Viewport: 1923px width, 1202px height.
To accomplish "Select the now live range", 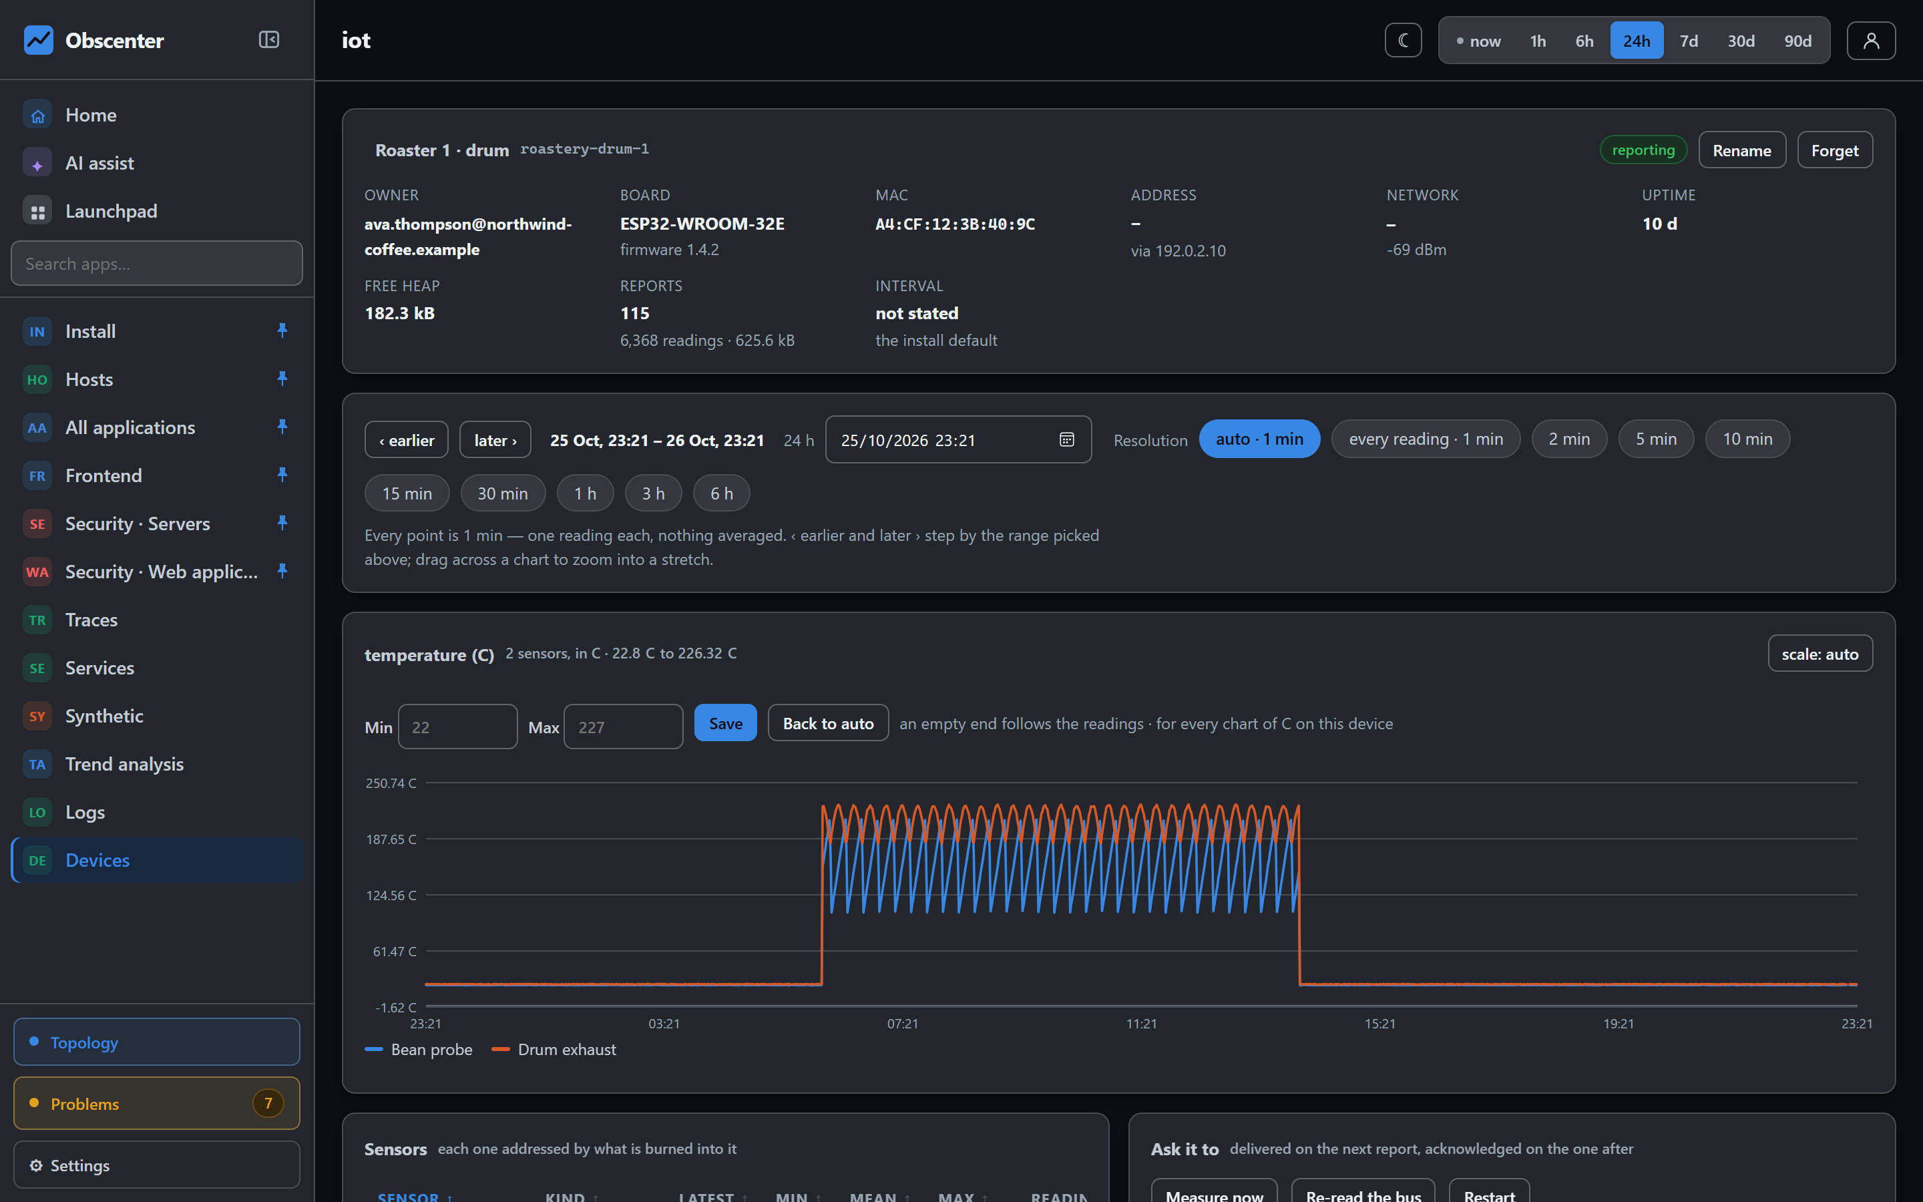I will [x=1478, y=41].
